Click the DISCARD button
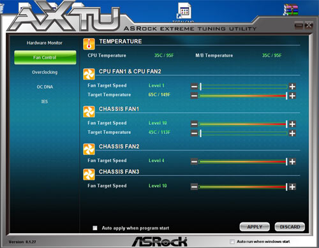The height and width of the screenshot is (248, 319). (x=290, y=227)
